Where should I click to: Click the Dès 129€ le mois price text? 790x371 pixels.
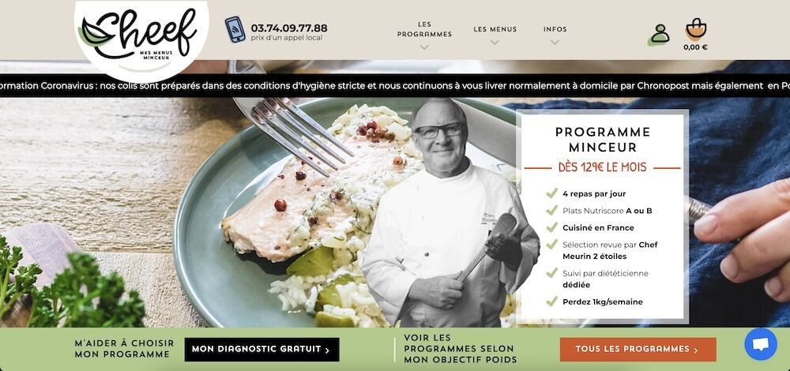[x=602, y=167]
